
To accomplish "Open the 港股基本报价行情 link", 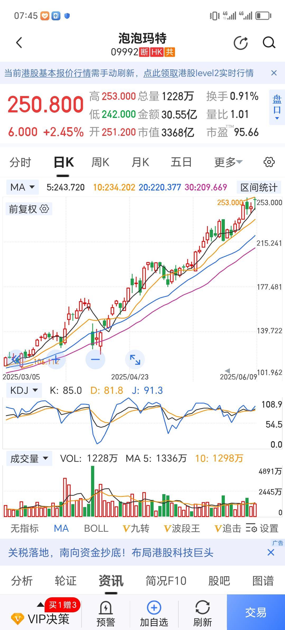I will (x=56, y=73).
